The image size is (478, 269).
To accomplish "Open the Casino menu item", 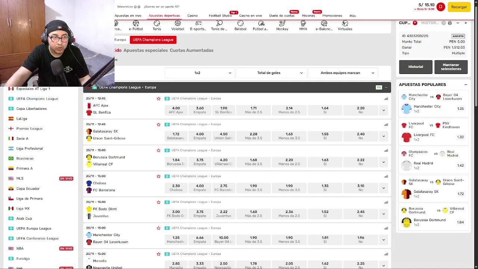I will click(x=192, y=16).
